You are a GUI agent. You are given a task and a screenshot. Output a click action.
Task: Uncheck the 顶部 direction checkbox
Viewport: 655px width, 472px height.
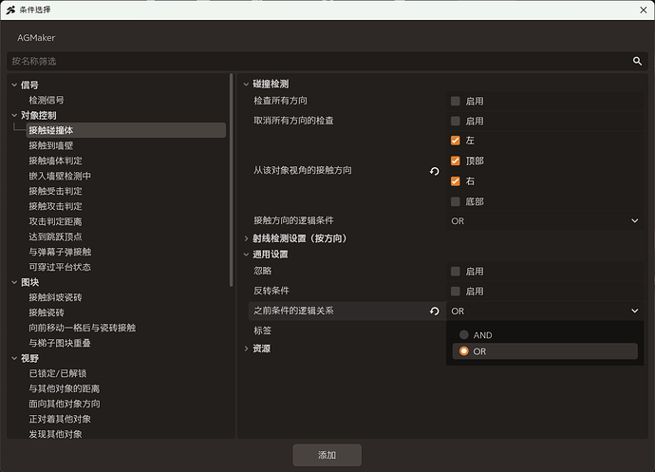coord(456,160)
